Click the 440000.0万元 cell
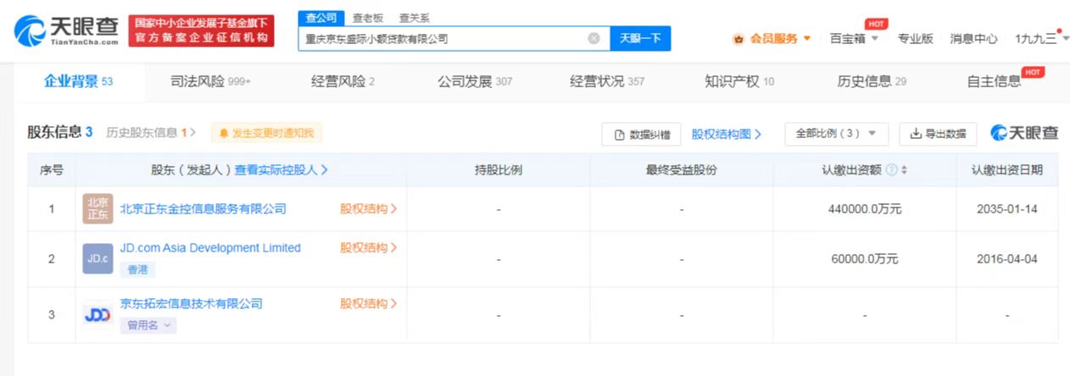This screenshot has height=376, width=1070. click(863, 208)
